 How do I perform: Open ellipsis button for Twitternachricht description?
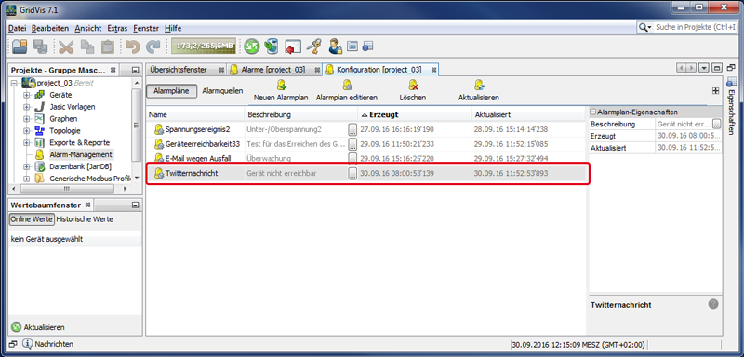click(x=352, y=174)
